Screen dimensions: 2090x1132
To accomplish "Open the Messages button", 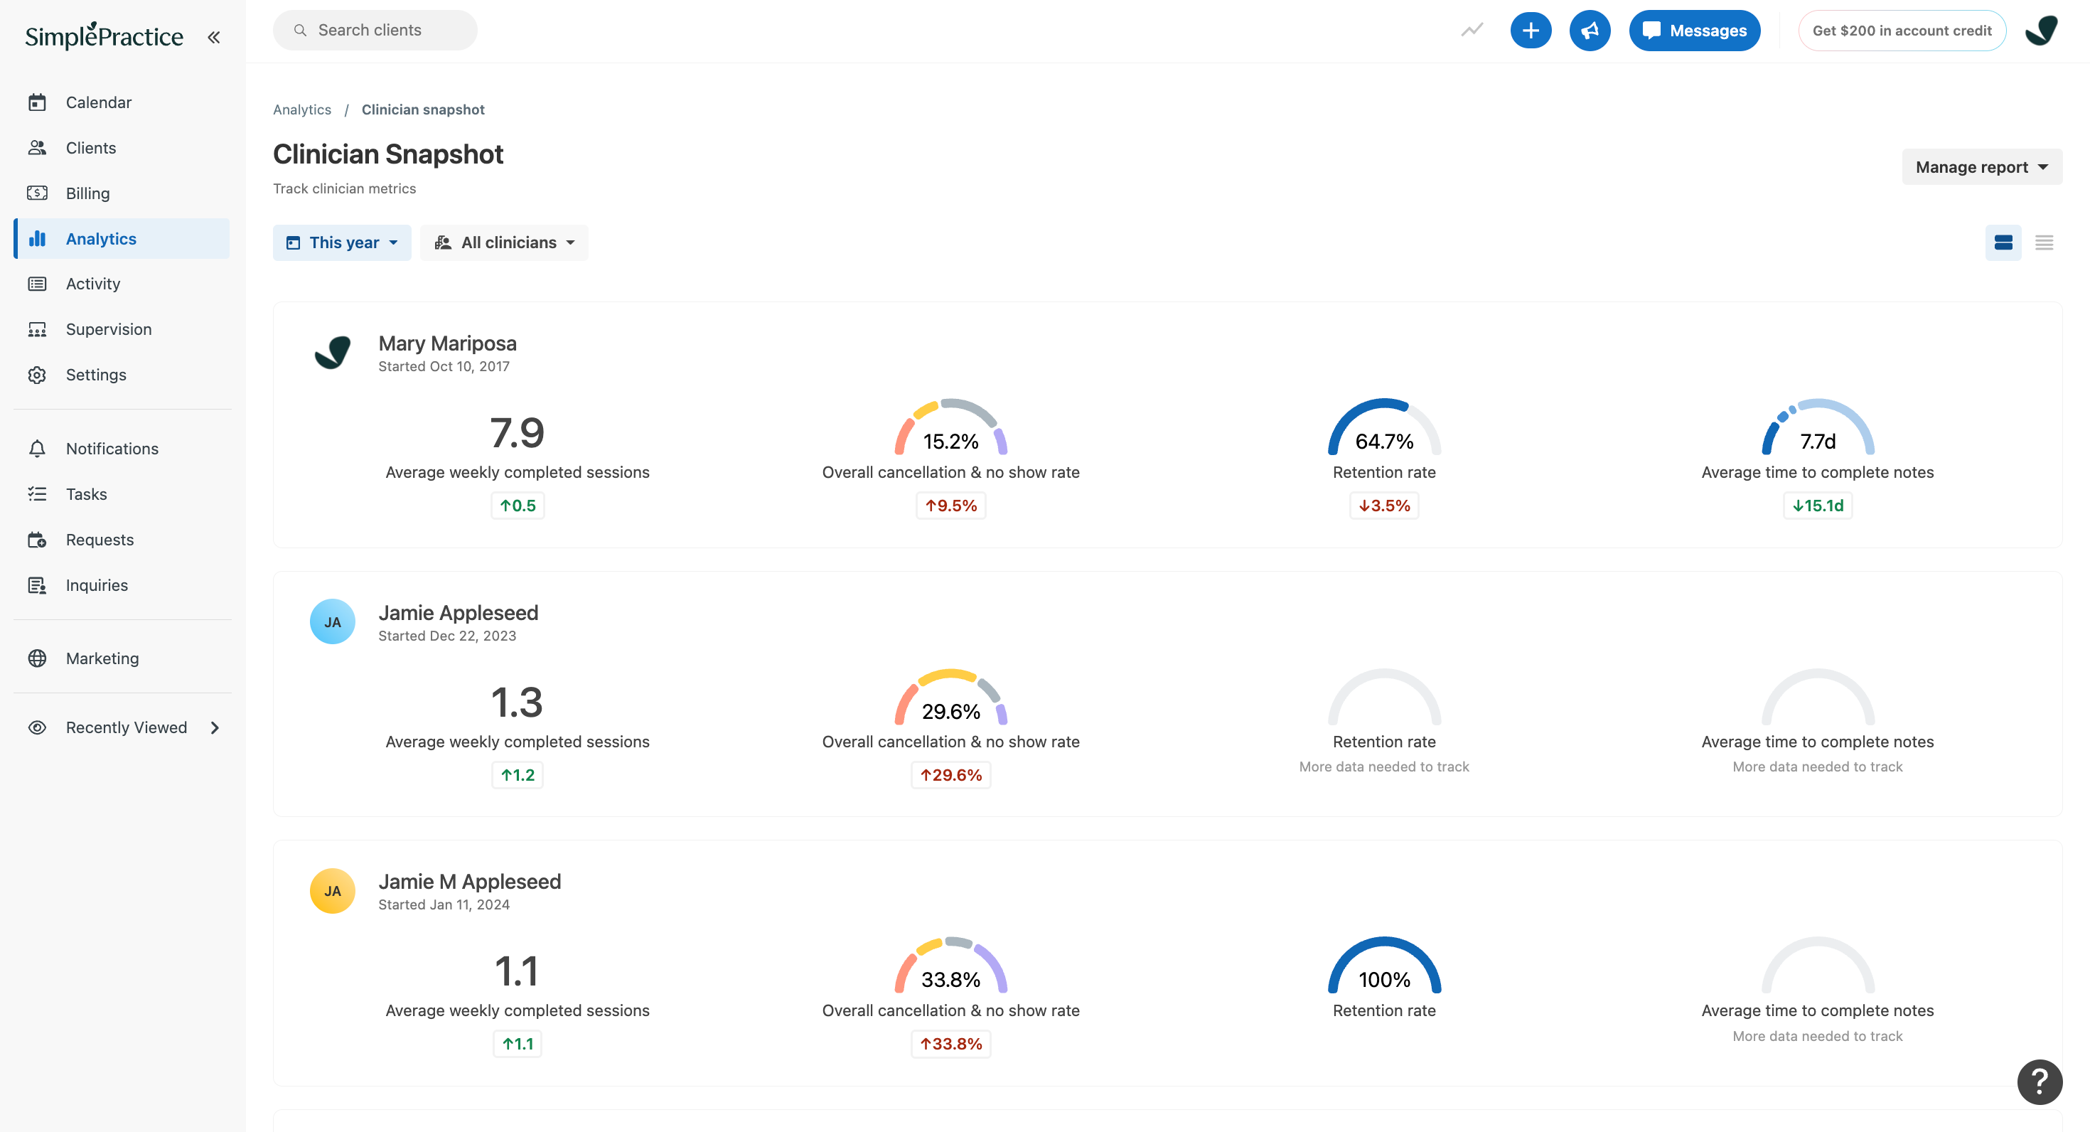I will click(x=1694, y=31).
